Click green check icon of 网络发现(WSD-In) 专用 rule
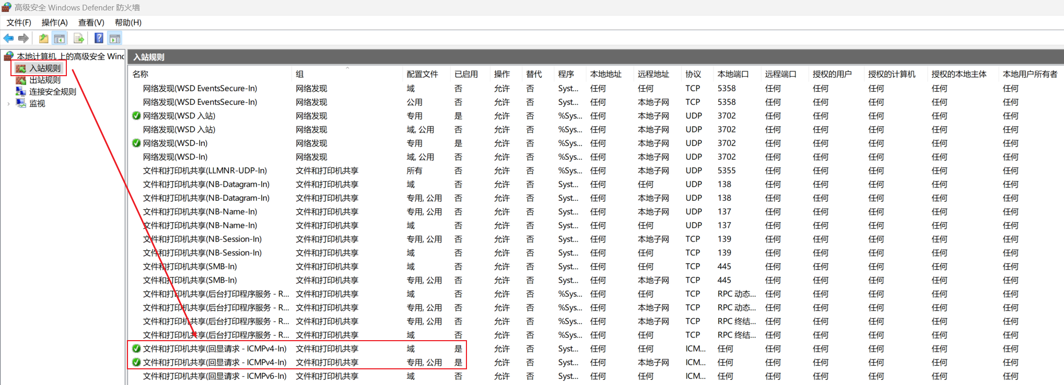Image resolution: width=1064 pixels, height=385 pixels. (x=136, y=143)
